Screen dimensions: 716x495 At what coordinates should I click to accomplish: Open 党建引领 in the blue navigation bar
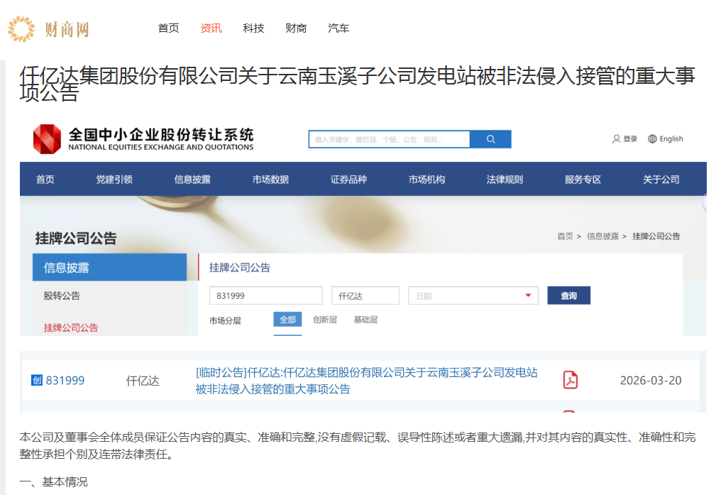coord(114,179)
